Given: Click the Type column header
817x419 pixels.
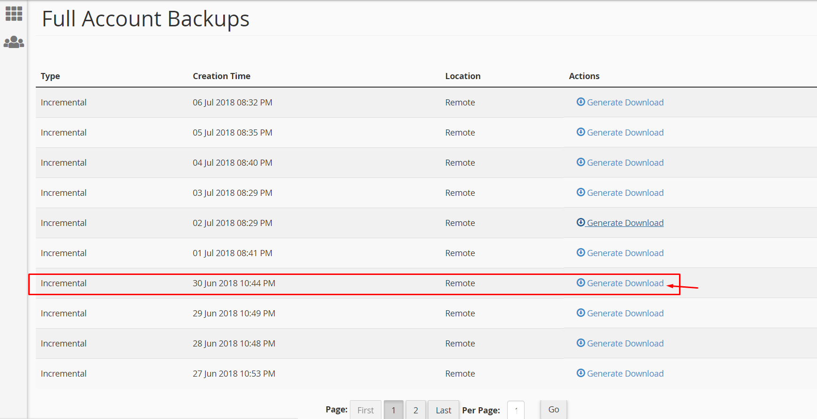Looking at the screenshot, I should pos(50,76).
